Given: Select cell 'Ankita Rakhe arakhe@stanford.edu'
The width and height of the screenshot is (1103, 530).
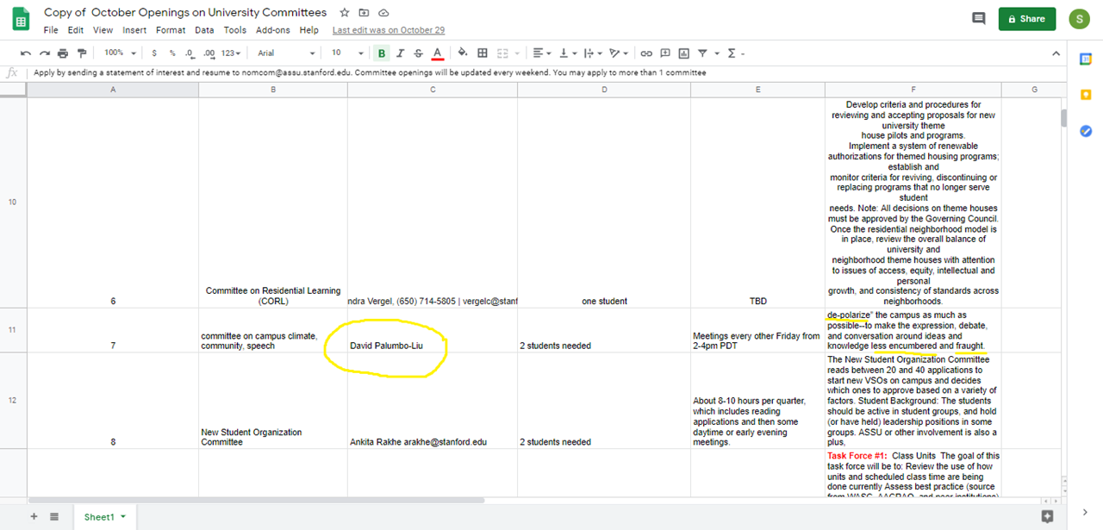Looking at the screenshot, I should pos(433,401).
